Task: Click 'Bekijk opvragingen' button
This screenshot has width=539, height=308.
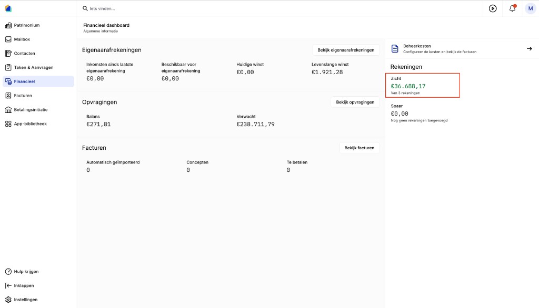Action: (355, 102)
